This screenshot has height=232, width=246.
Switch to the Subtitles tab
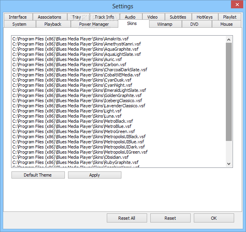tap(178, 17)
